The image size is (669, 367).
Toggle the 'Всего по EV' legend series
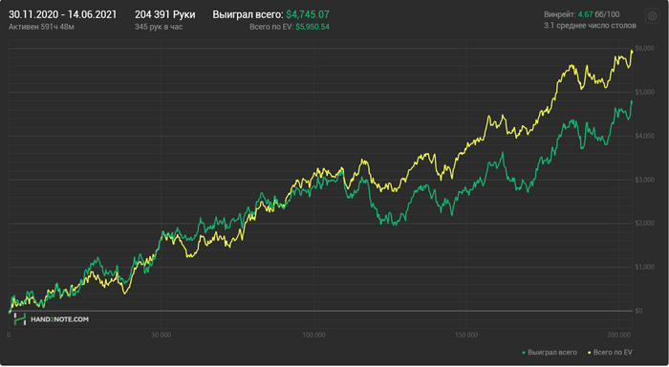[610, 353]
